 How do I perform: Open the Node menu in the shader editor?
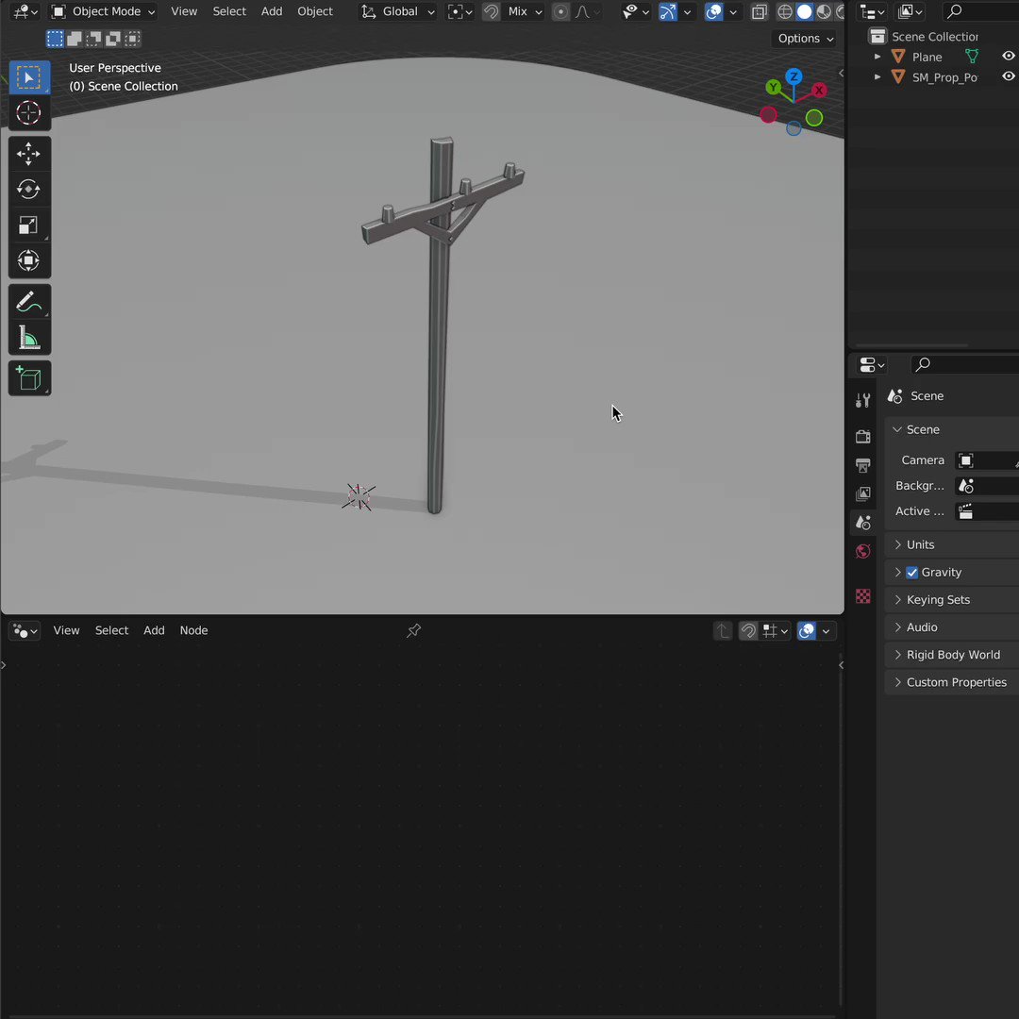pos(193,630)
